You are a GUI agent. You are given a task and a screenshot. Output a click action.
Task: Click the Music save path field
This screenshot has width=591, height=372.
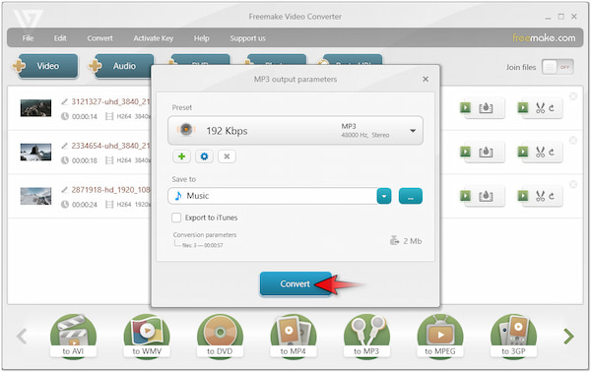pyautogui.click(x=273, y=196)
